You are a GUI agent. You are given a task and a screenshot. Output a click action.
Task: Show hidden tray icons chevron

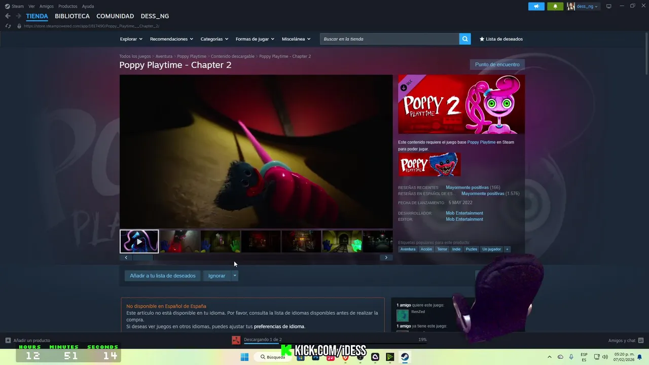[x=549, y=357]
